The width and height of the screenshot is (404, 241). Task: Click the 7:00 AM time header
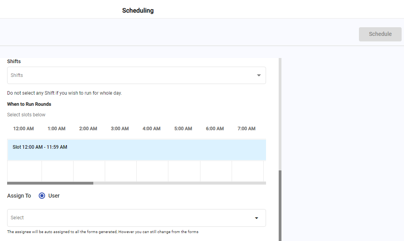point(246,129)
